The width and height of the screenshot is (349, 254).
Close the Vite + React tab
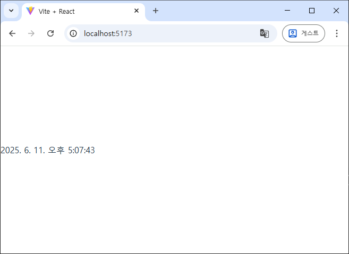tap(137, 11)
